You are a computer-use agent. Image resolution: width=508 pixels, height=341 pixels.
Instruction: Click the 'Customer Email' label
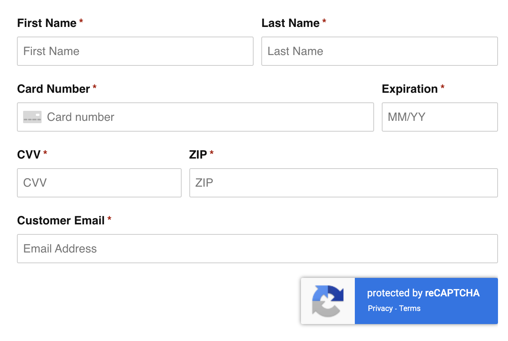coord(61,221)
